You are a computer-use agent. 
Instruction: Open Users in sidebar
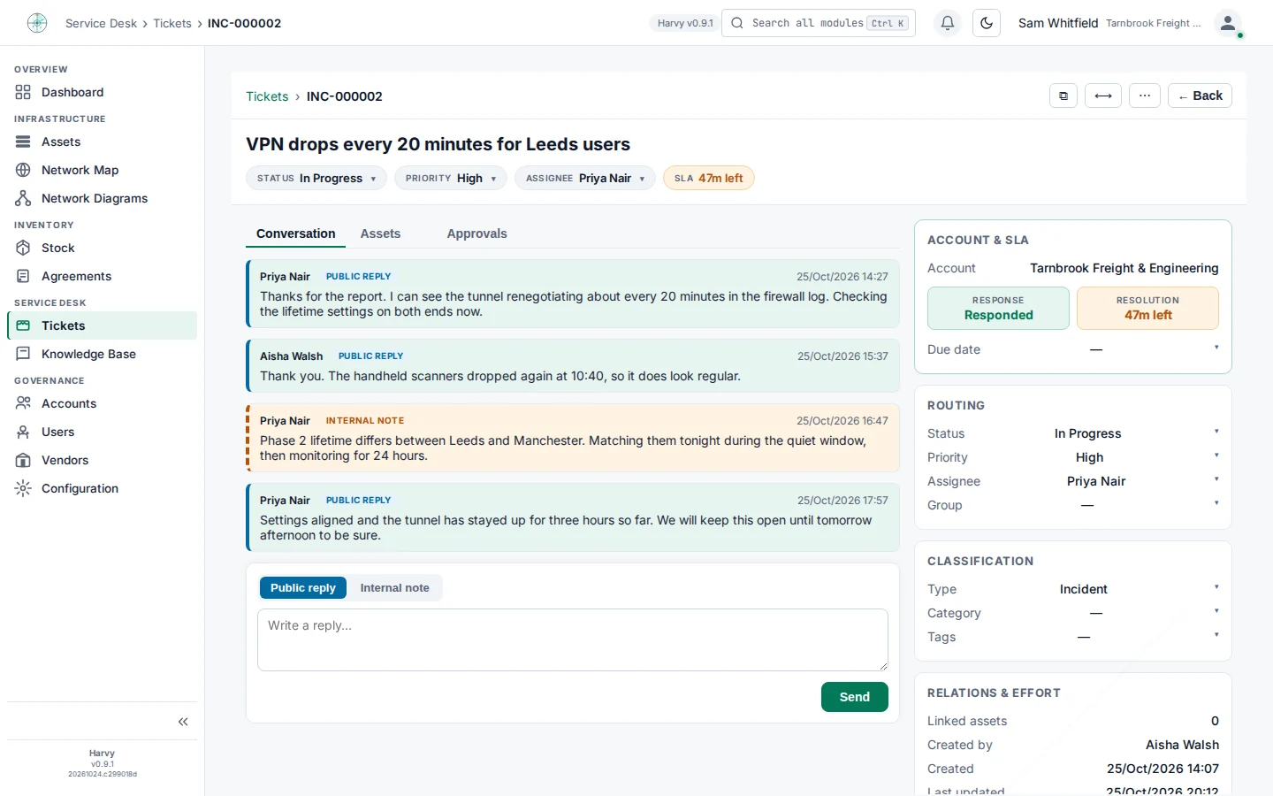click(x=102, y=432)
